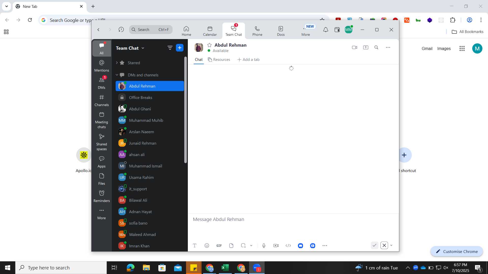Open the MM profile avatar menu
This screenshot has width=488, height=274.
coord(348,30)
